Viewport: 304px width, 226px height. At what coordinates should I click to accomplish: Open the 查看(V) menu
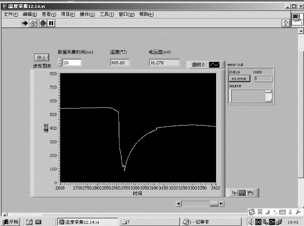coord(49,14)
